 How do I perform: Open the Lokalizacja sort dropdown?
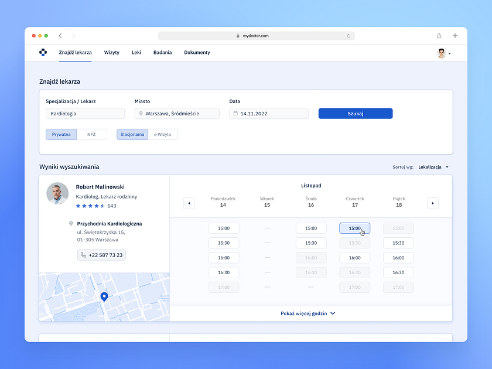pos(433,167)
